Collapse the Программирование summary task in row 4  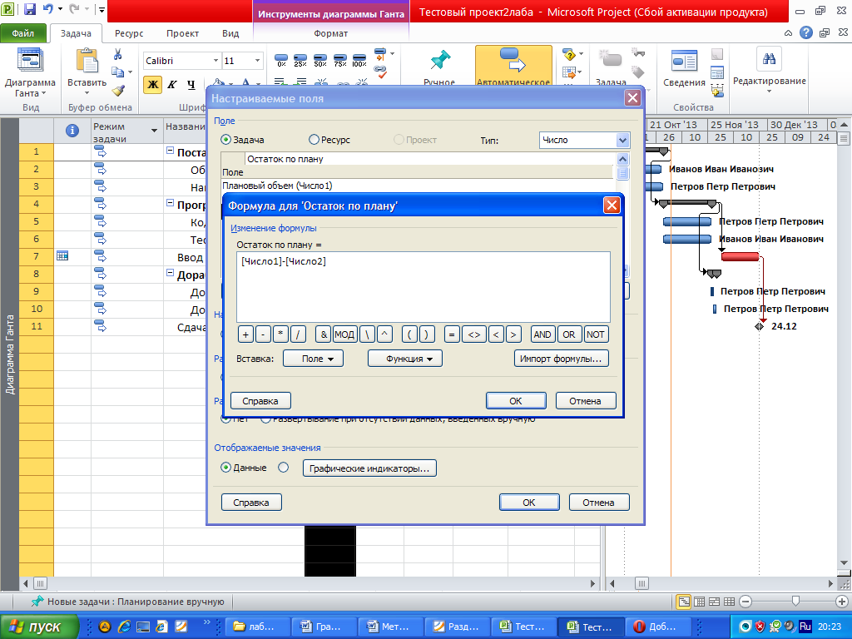coord(170,204)
